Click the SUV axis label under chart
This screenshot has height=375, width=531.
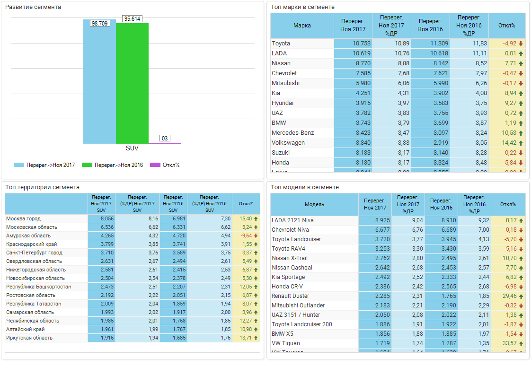click(x=132, y=148)
